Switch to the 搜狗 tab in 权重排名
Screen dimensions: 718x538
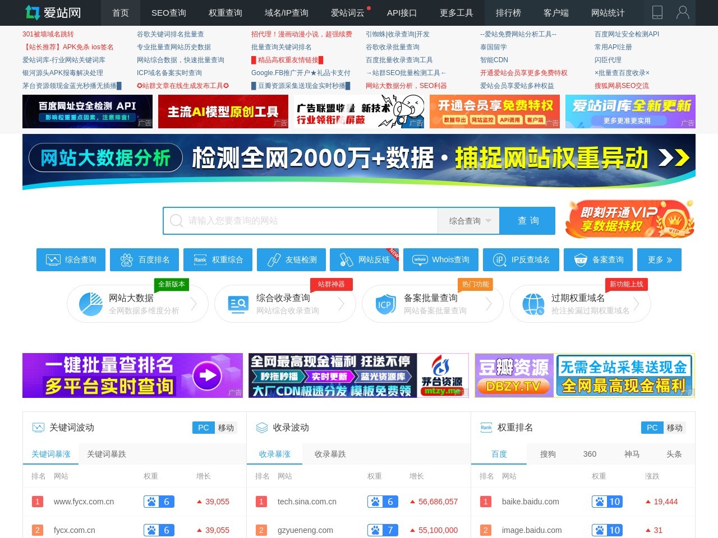pos(547,454)
